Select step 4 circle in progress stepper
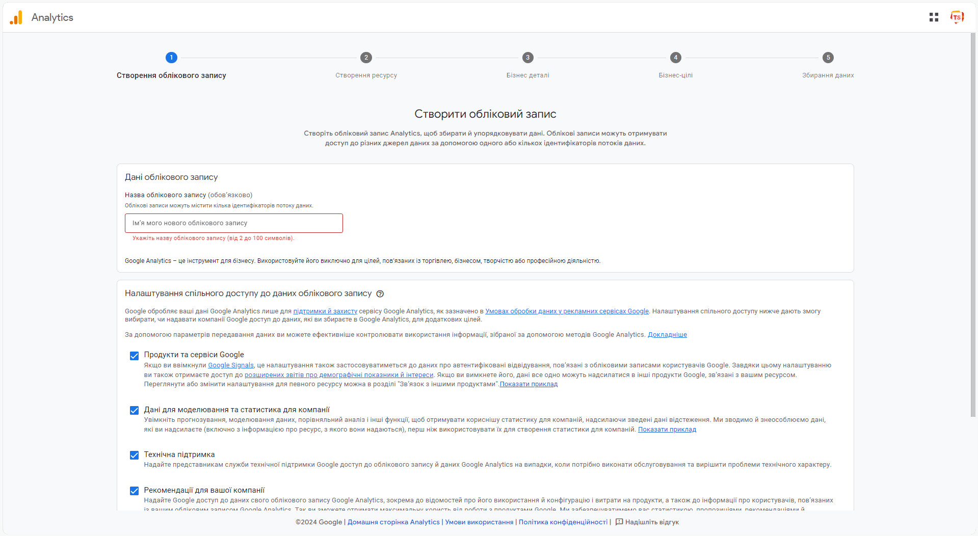Screen dimensions: 978x536 tap(676, 58)
